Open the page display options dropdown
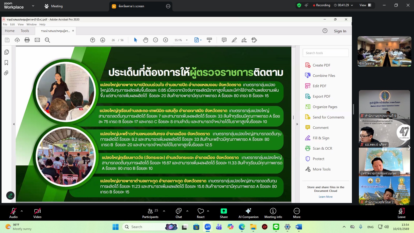The height and width of the screenshot is (233, 414). (198, 40)
